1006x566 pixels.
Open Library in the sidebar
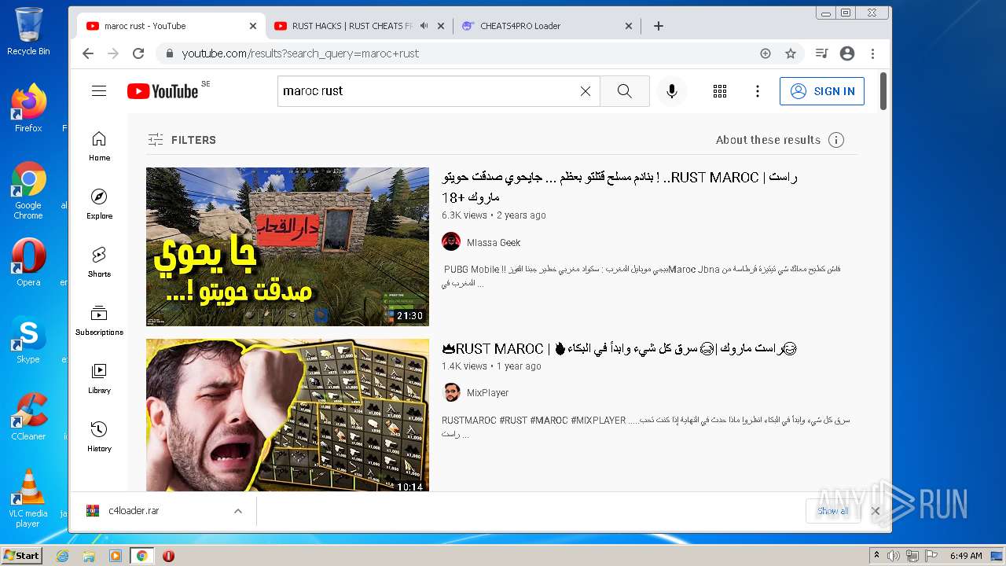point(99,379)
